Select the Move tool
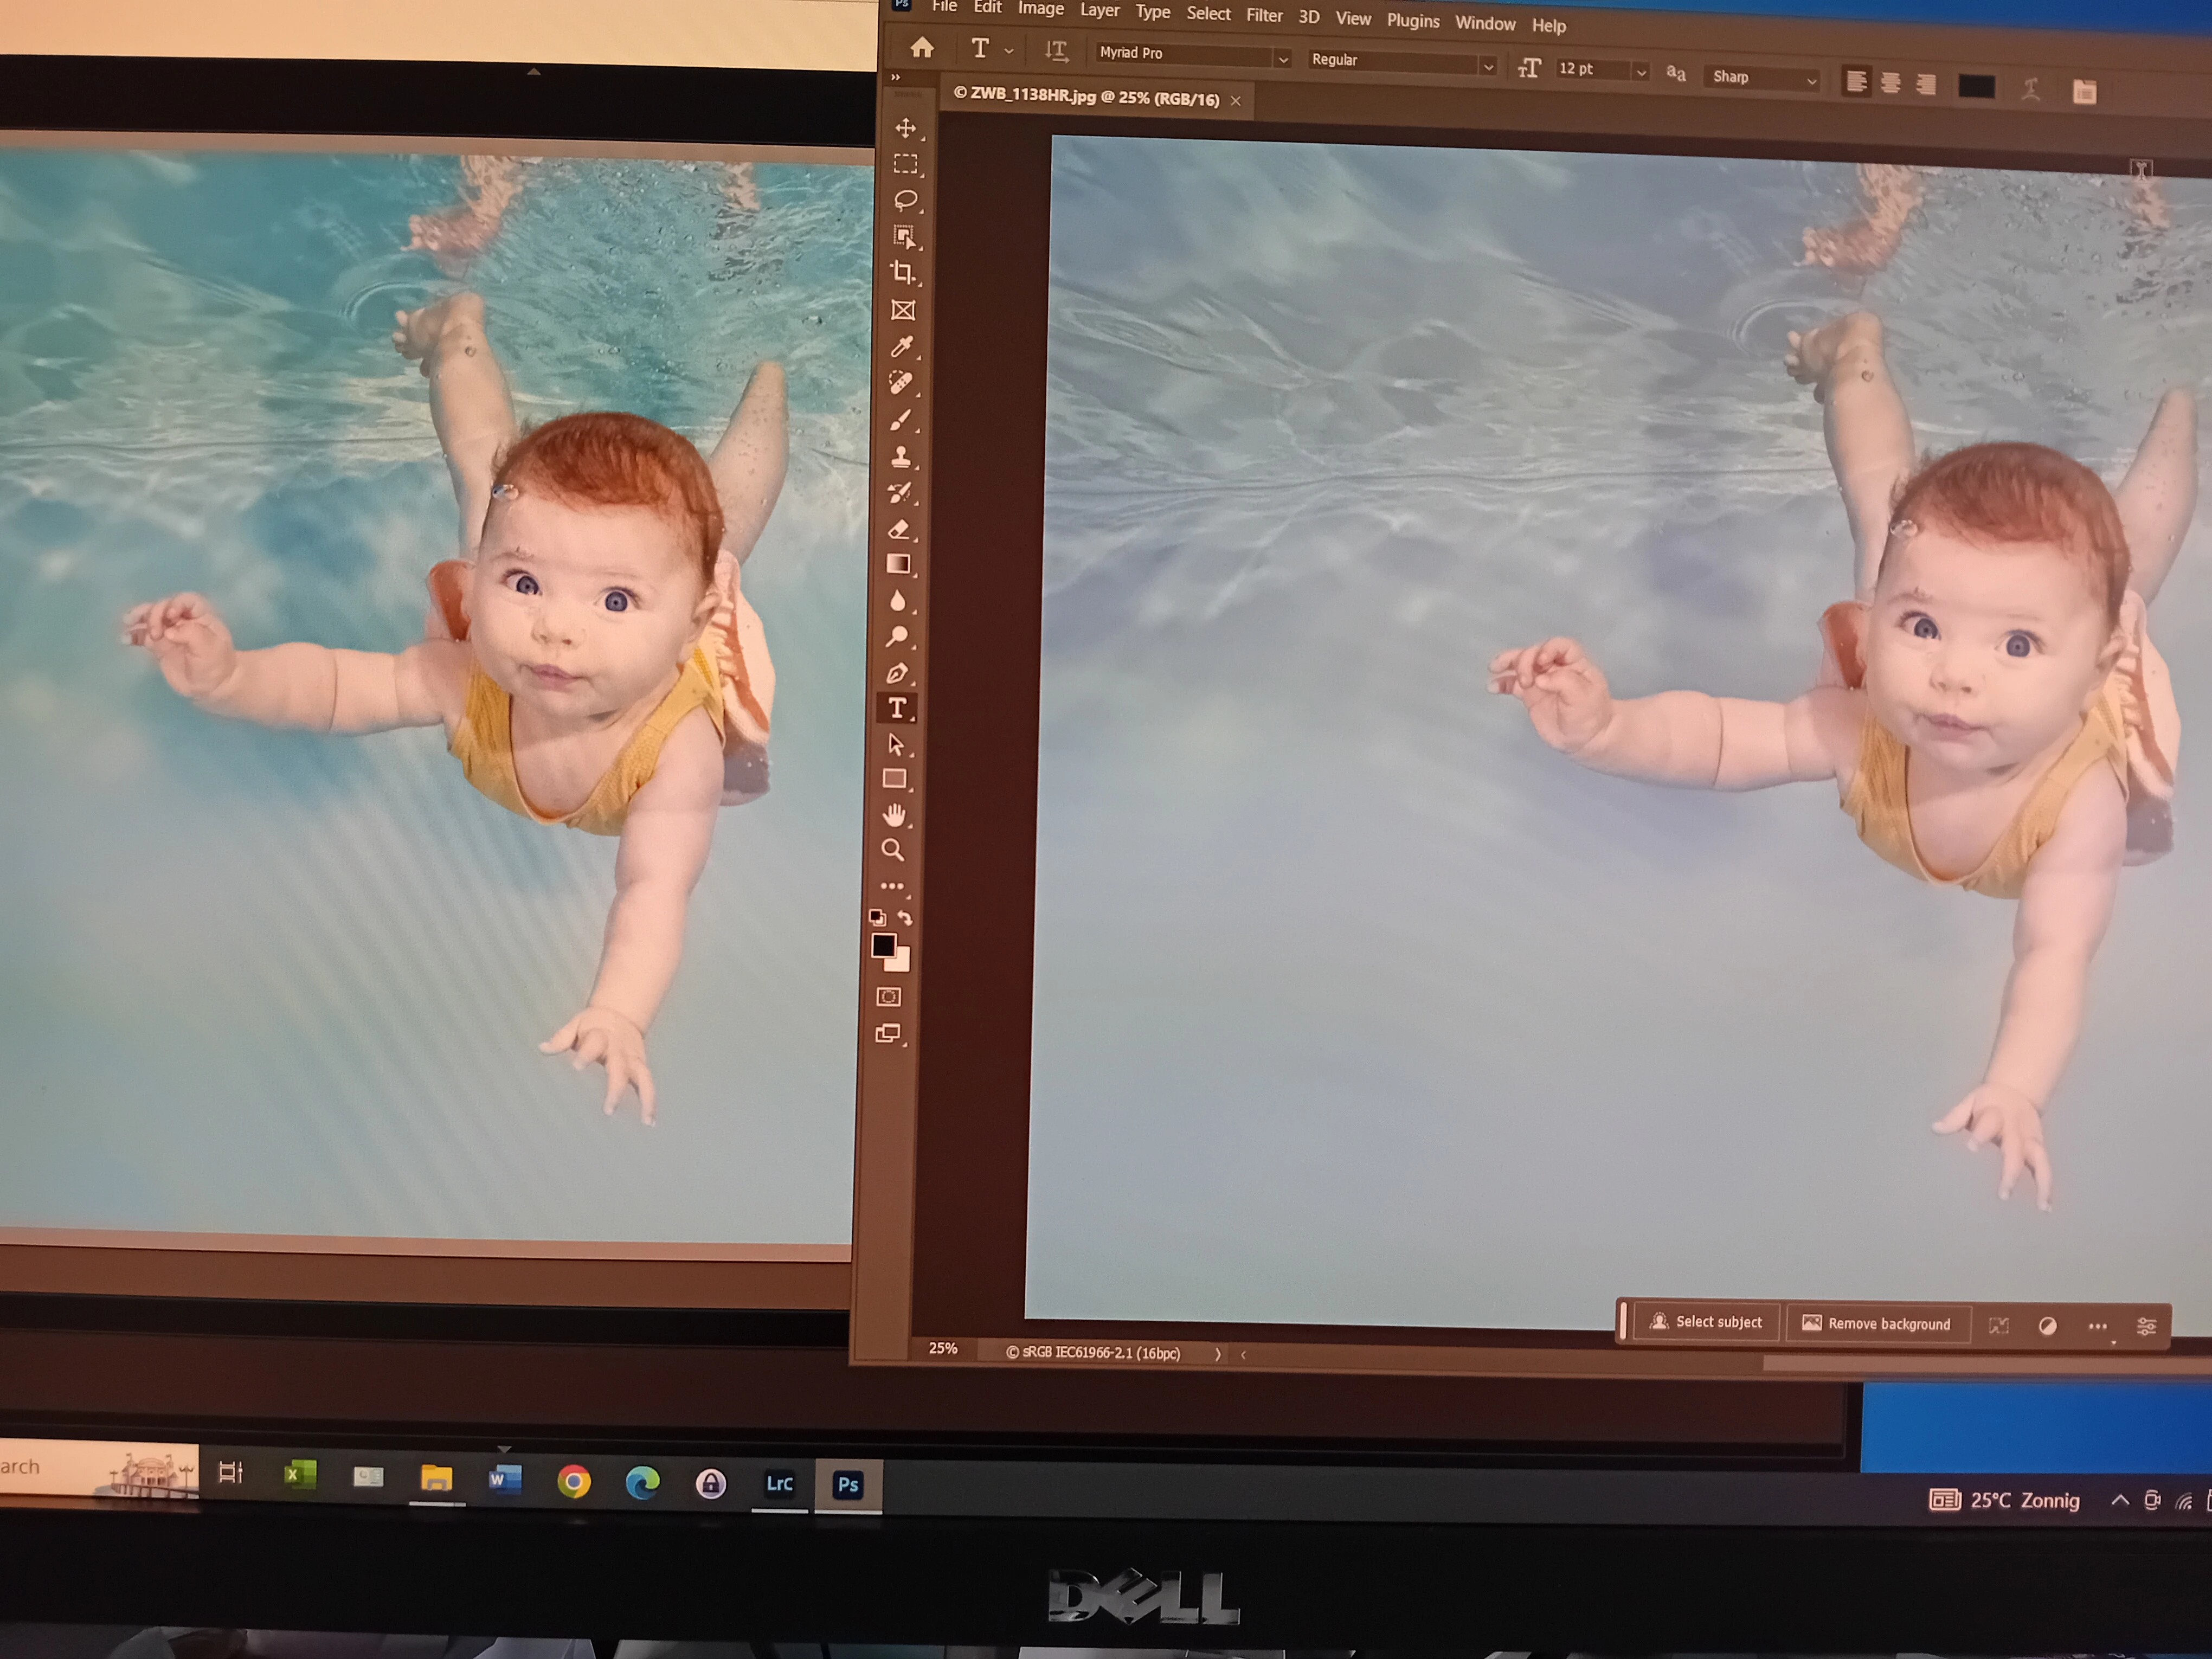This screenshot has width=2212, height=1659. [x=906, y=128]
